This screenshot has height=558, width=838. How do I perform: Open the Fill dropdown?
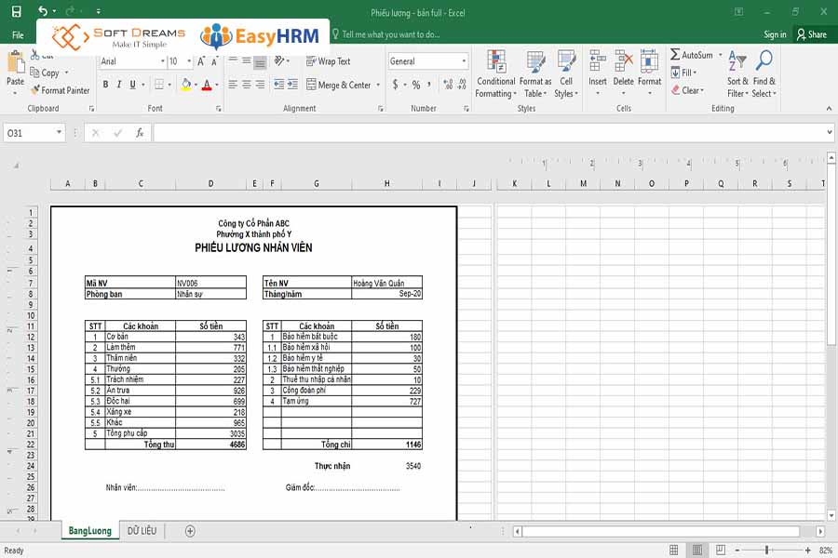tap(683, 73)
